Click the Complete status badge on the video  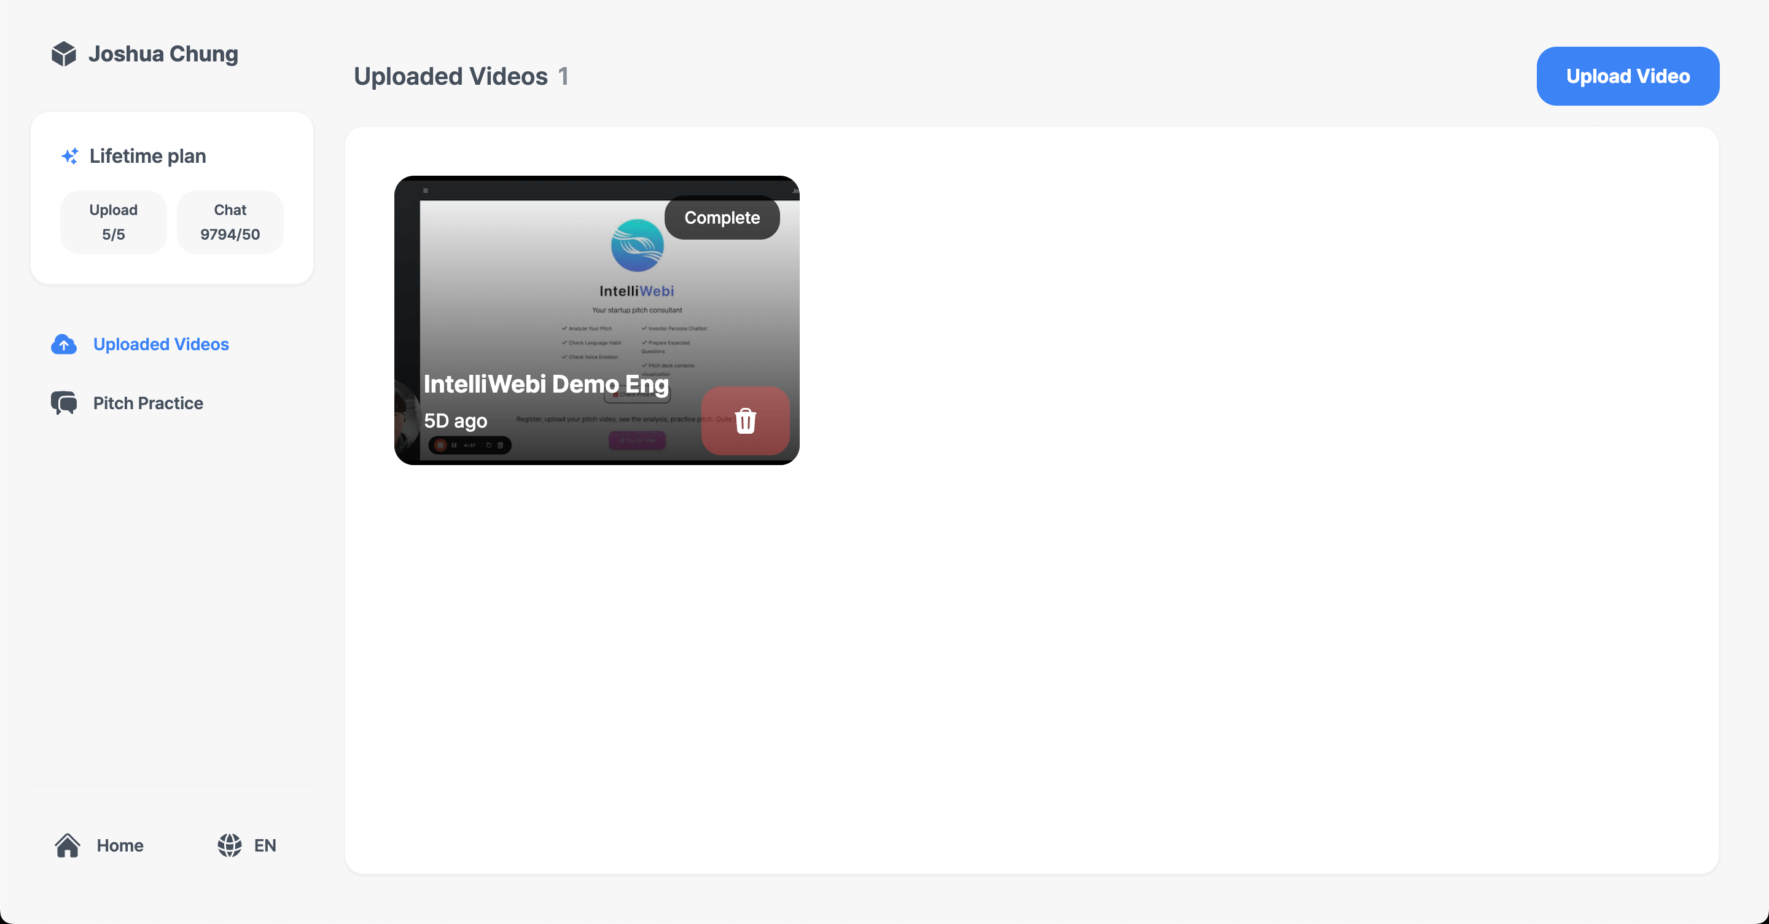pos(722,217)
